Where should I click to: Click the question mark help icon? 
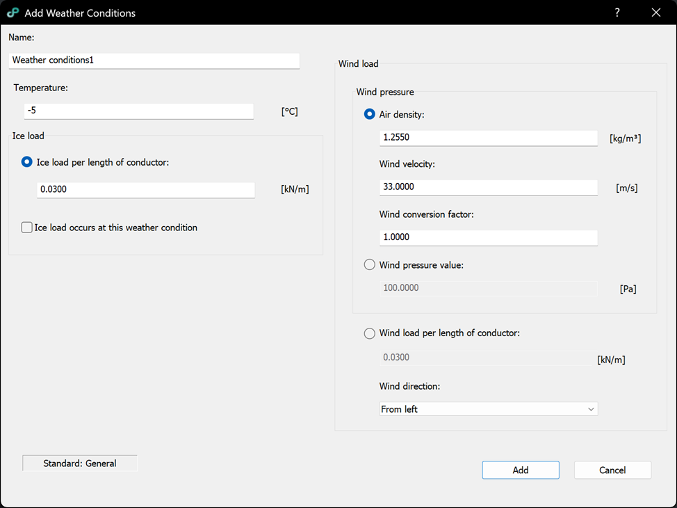[x=617, y=13]
